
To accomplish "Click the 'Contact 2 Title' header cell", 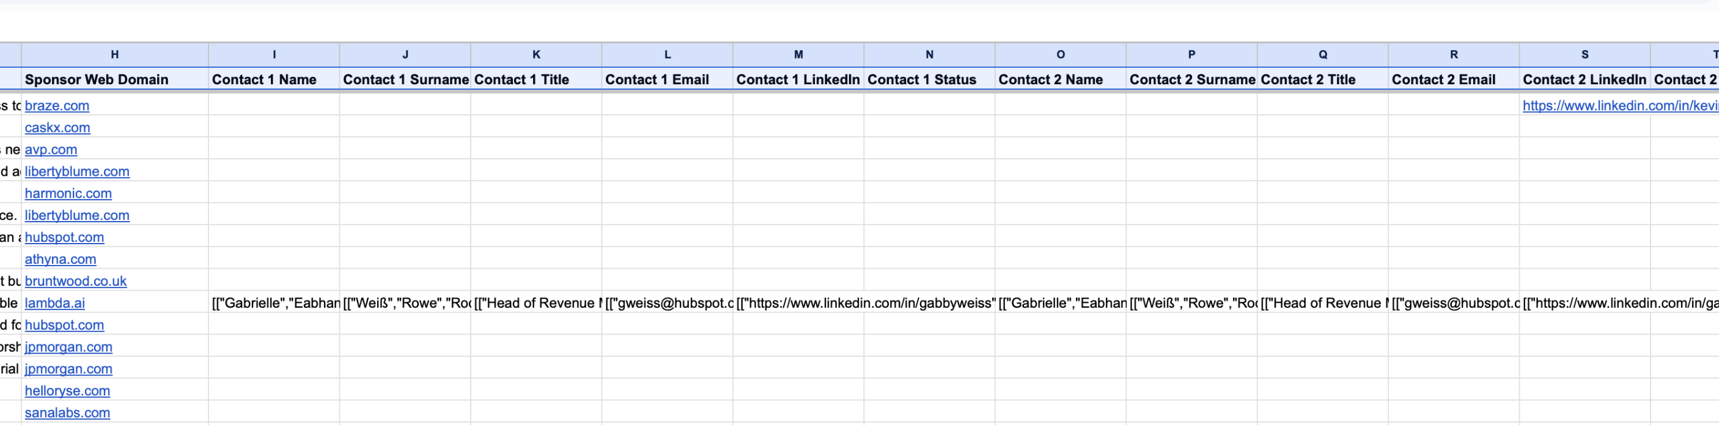I will coord(1323,79).
